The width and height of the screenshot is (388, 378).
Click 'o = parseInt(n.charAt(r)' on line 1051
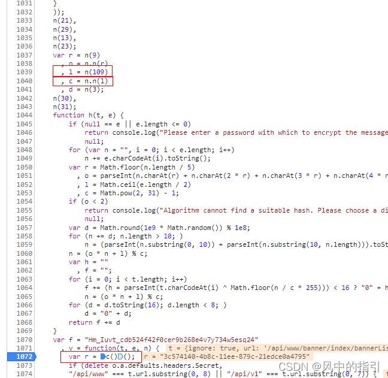tap(132, 176)
